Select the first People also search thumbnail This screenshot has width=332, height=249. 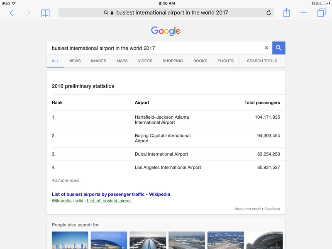[x=70, y=240]
